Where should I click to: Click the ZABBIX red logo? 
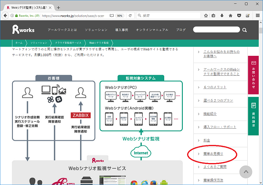tap(81, 115)
